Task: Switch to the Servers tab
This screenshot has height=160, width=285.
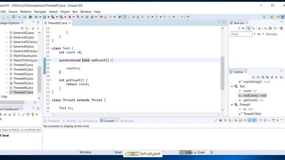Action: tap(127, 121)
